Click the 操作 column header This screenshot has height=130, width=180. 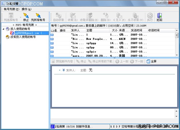(65, 30)
